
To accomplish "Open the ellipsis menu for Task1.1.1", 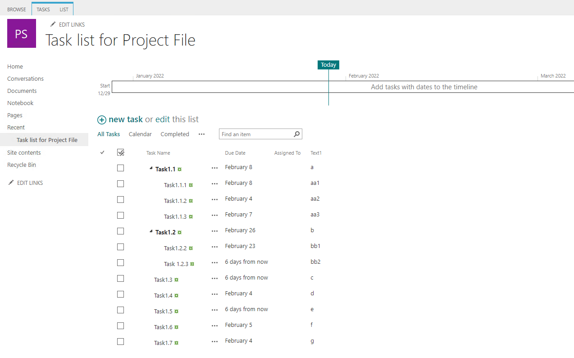I will click(214, 184).
